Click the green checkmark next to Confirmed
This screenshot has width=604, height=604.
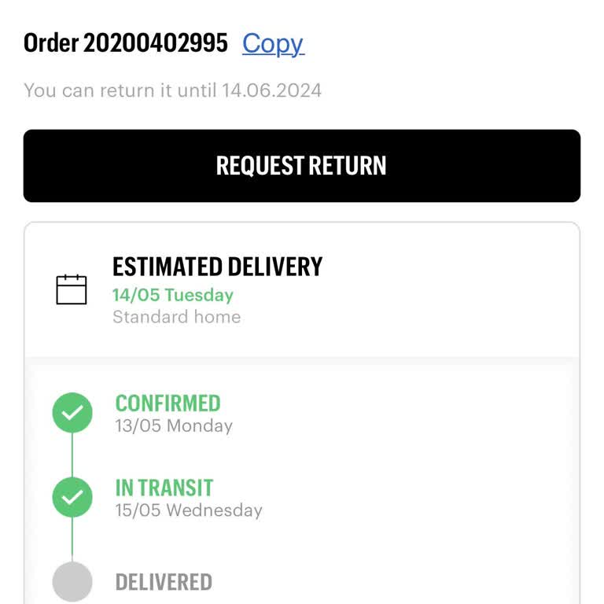[72, 413]
